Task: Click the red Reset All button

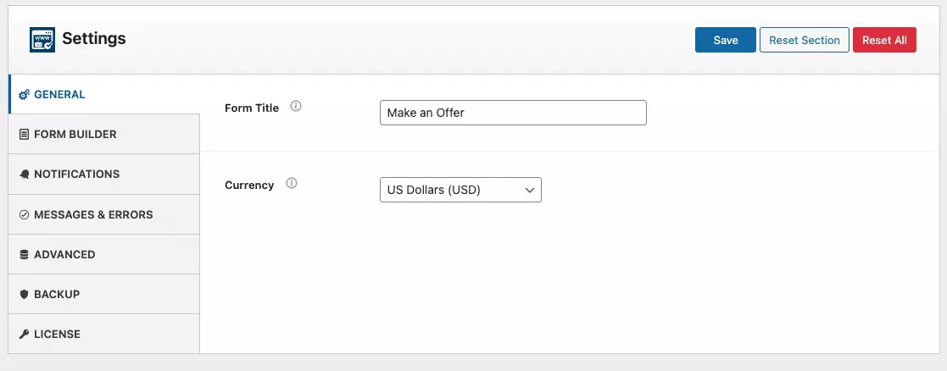Action: point(884,41)
